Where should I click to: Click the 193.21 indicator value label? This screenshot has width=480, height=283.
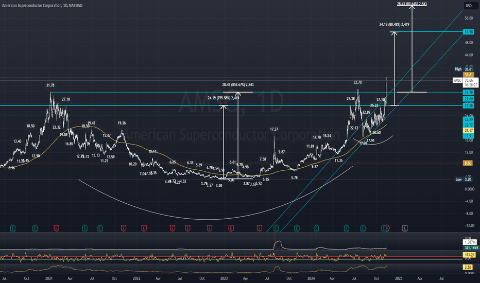(469, 255)
